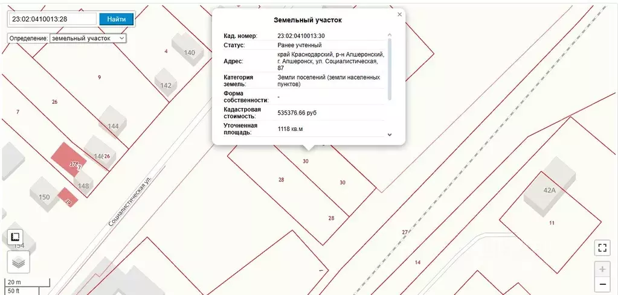Viewport: 618px width, 295px height.
Task: Open the Определение type dropdown
Action: [x=88, y=38]
